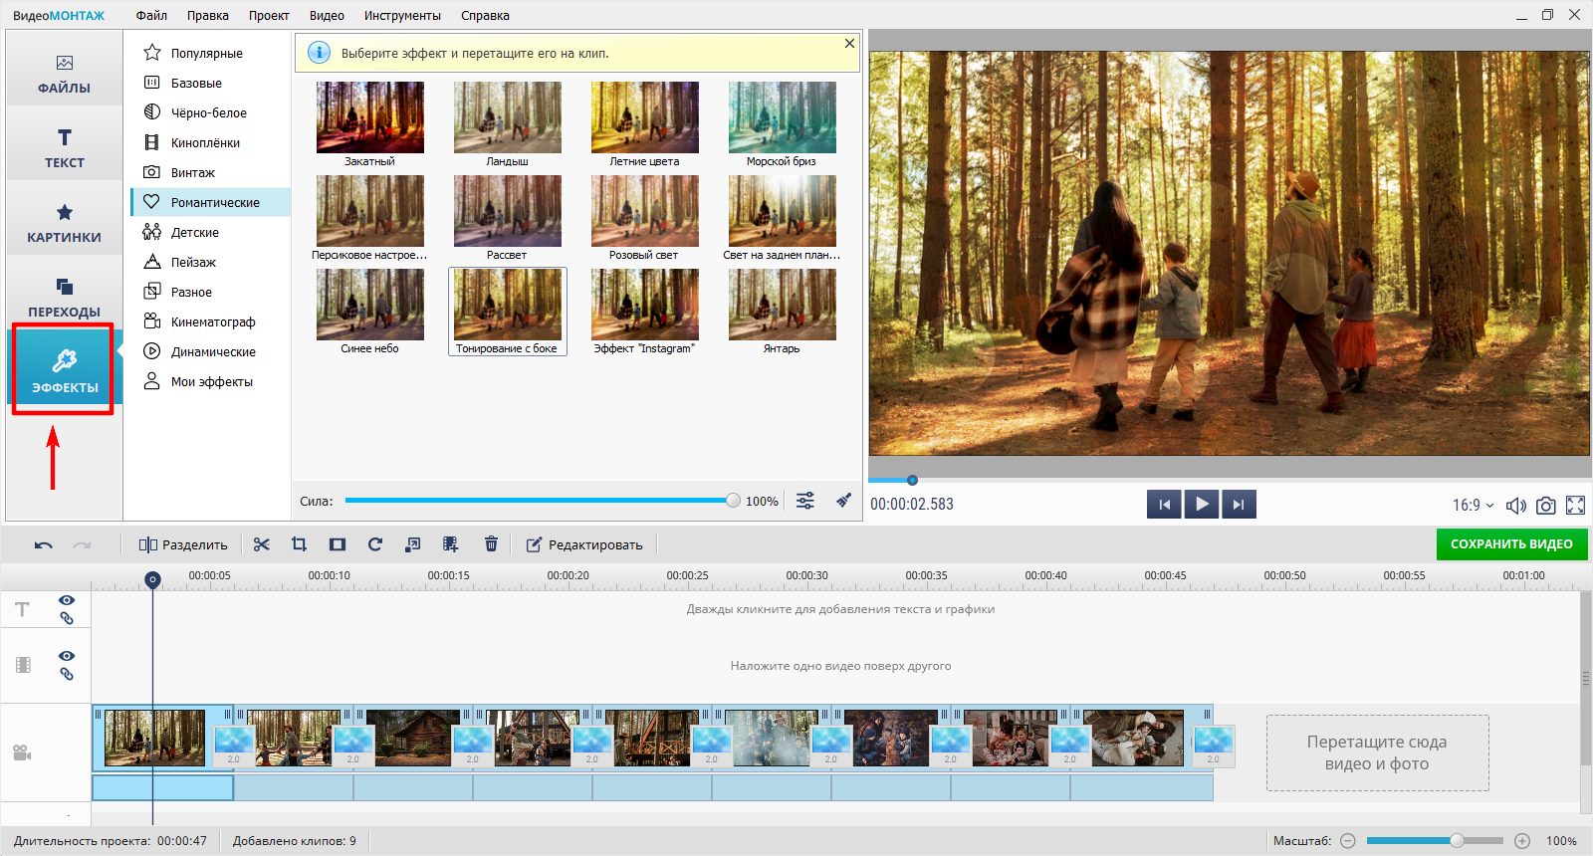Click the Сила effect strength slider
1593x856 pixels.
[x=538, y=501]
